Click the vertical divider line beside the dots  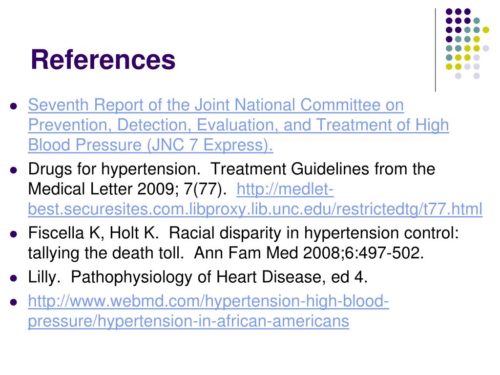point(435,49)
